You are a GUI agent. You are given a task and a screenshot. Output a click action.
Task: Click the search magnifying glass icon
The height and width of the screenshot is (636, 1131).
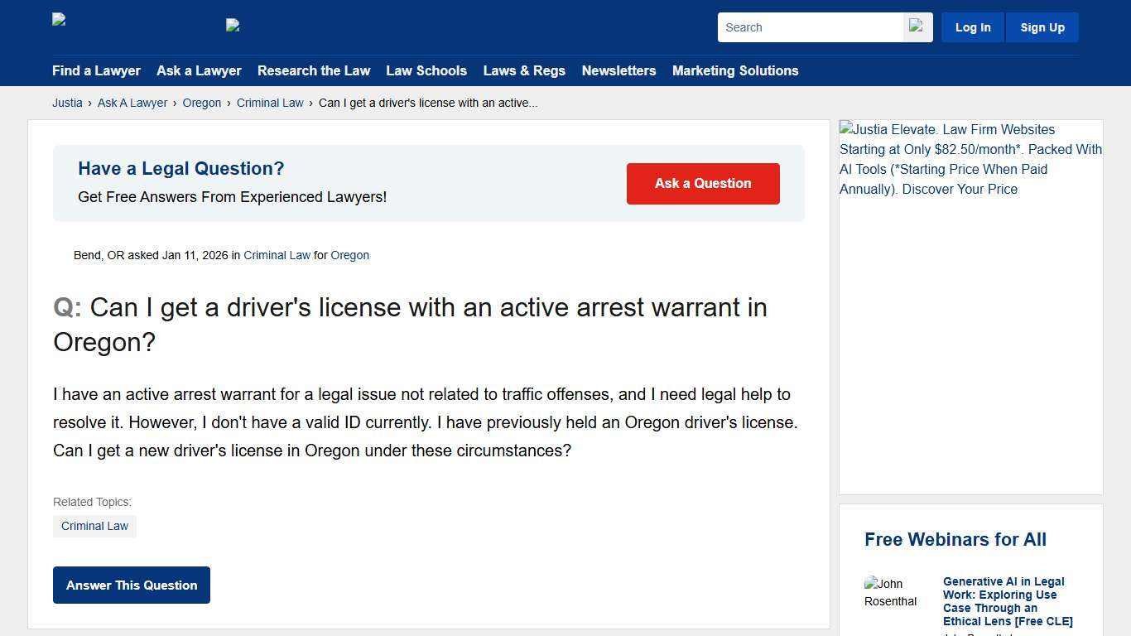point(916,26)
